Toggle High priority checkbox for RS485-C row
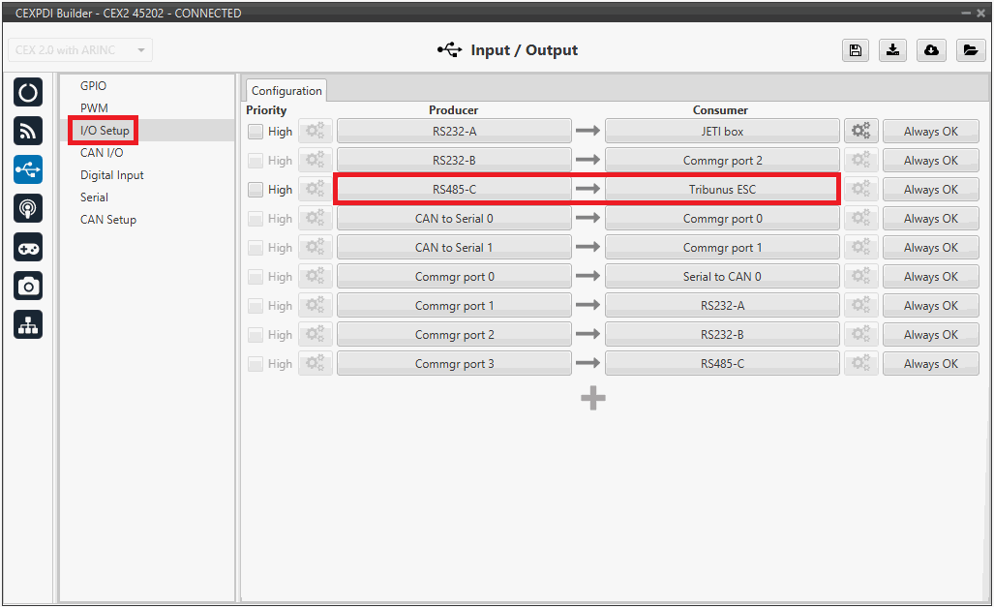Screen dimensions: 994x607 pyautogui.click(x=256, y=190)
